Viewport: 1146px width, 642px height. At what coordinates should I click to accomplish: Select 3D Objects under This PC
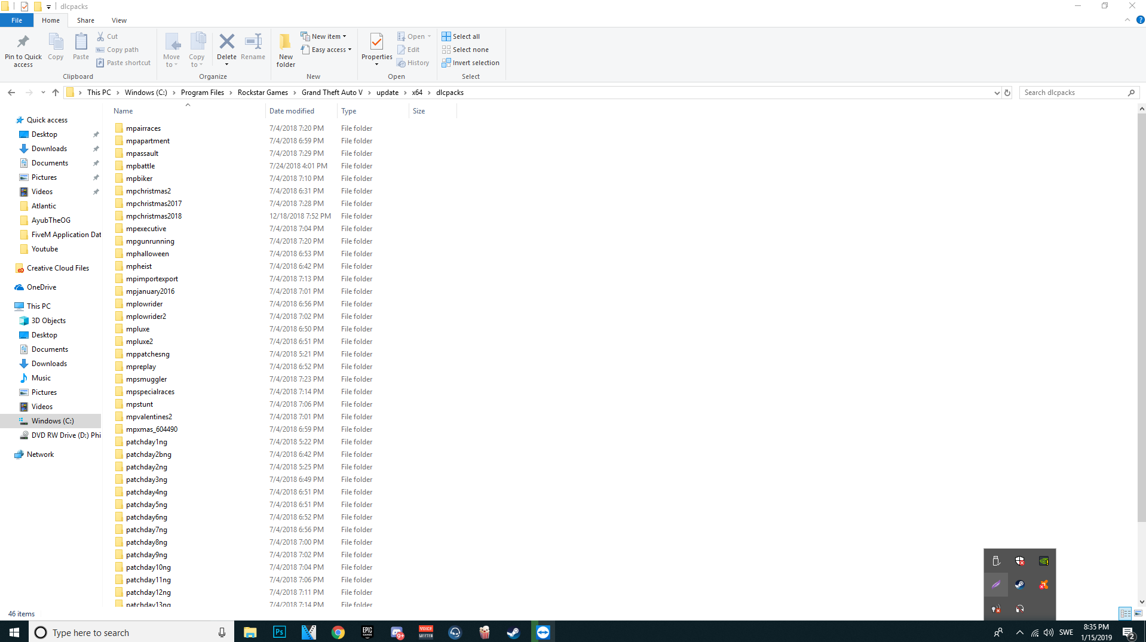[x=48, y=321]
